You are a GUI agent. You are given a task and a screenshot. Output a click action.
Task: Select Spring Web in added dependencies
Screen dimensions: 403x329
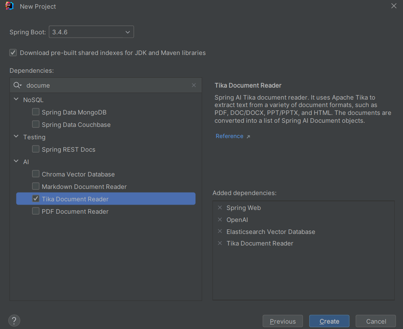pos(243,207)
